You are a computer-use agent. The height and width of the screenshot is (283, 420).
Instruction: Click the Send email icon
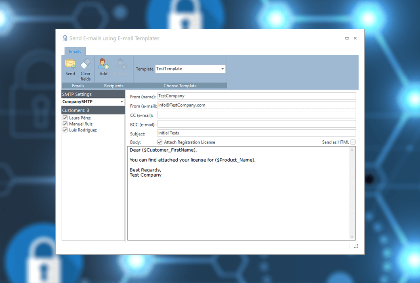(x=70, y=64)
